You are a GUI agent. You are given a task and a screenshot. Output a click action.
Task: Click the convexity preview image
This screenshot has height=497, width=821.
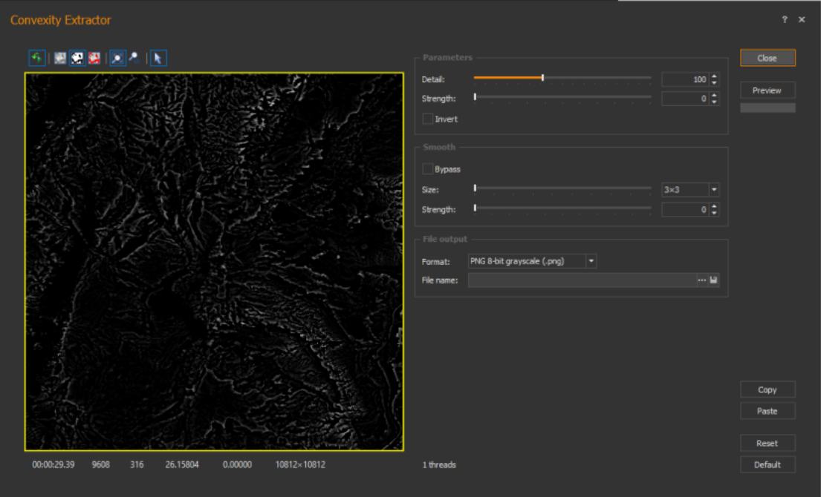click(x=214, y=262)
